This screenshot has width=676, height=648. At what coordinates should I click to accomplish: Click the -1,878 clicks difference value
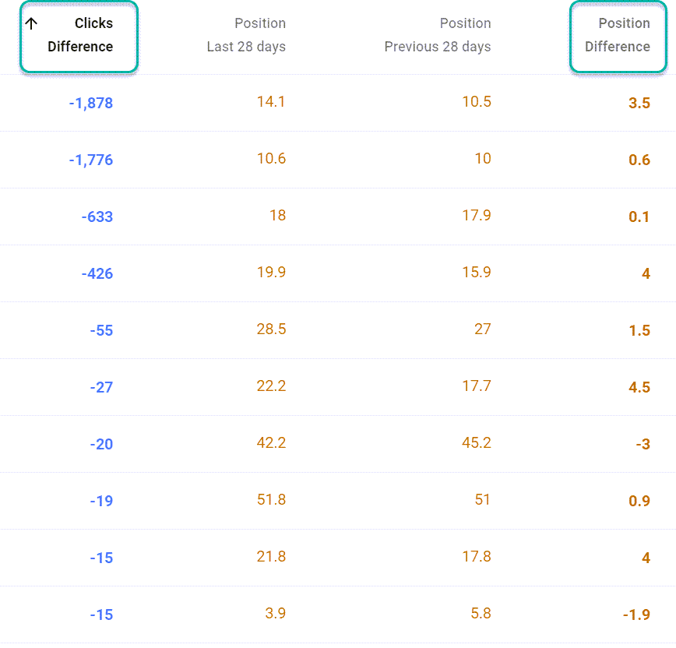(91, 103)
